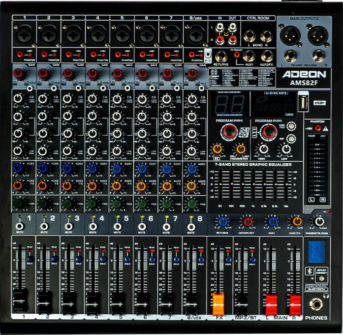Toggle the Solo button on channel 2
Screen dimensions: 343x335
coord(54,259)
